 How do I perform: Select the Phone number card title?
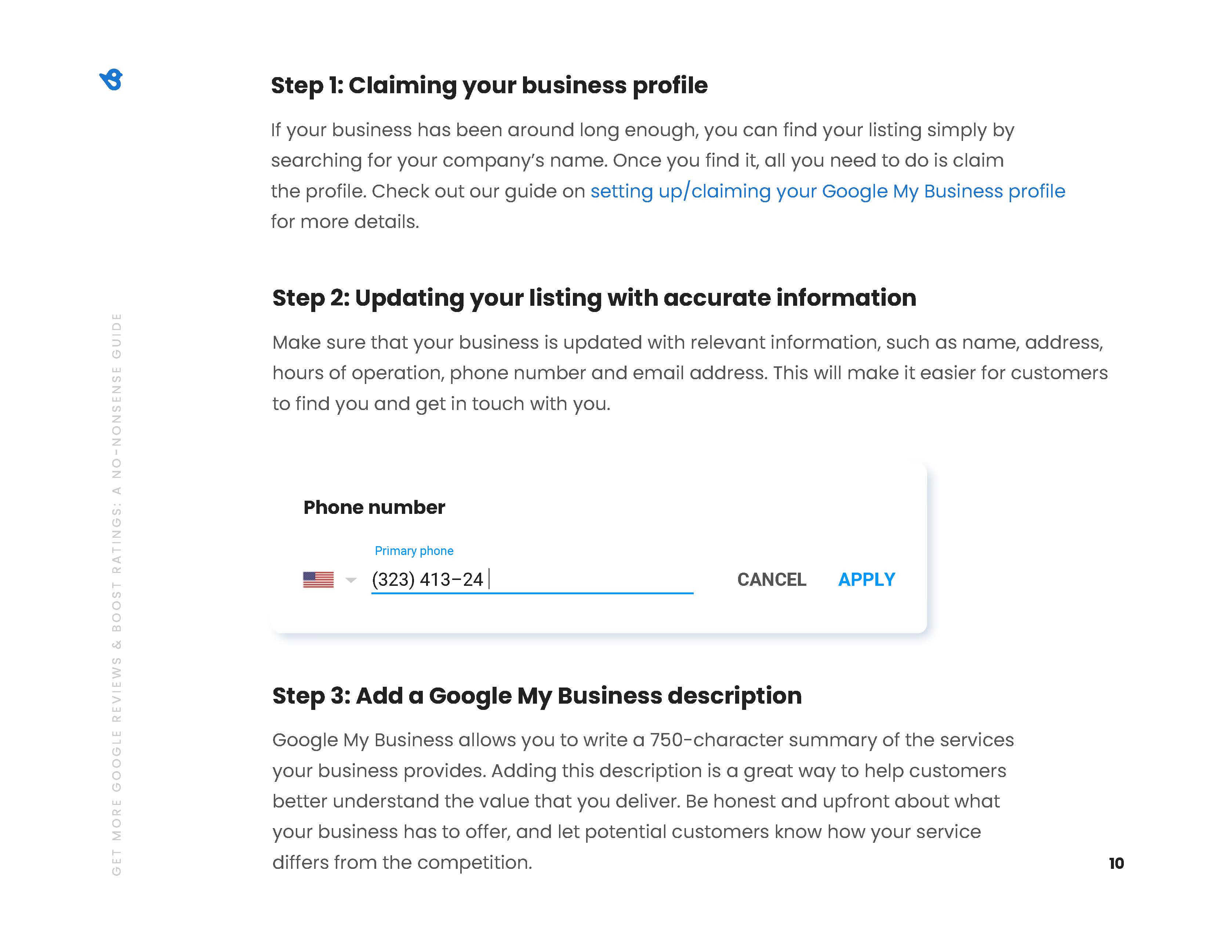pyautogui.click(x=374, y=507)
